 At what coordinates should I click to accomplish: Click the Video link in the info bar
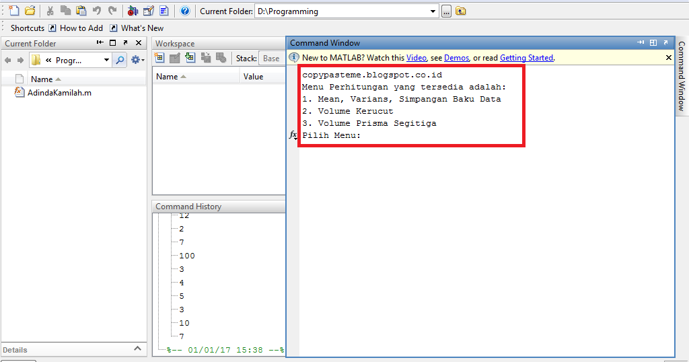(x=416, y=58)
